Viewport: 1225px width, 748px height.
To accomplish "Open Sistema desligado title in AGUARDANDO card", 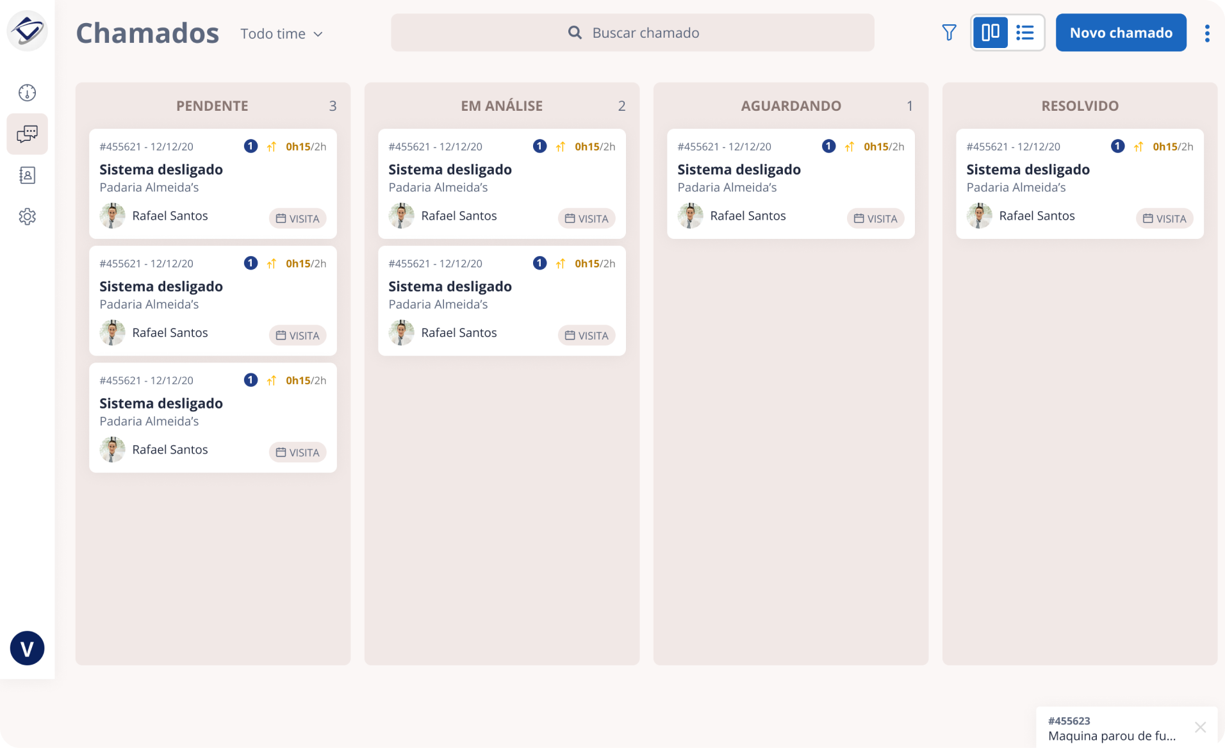I will [739, 170].
